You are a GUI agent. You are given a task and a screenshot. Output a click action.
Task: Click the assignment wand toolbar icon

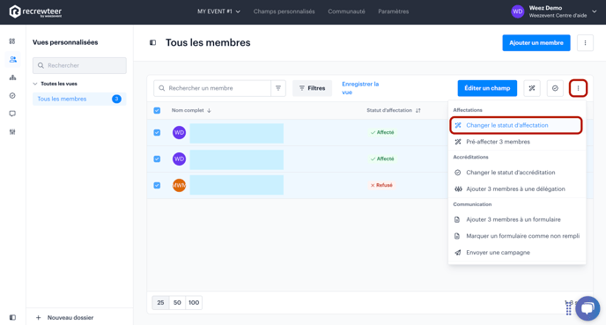(532, 88)
